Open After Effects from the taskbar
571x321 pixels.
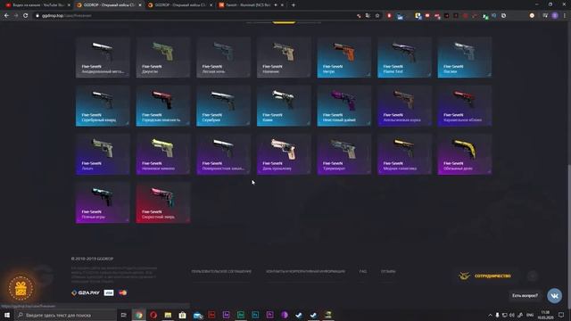(226, 315)
